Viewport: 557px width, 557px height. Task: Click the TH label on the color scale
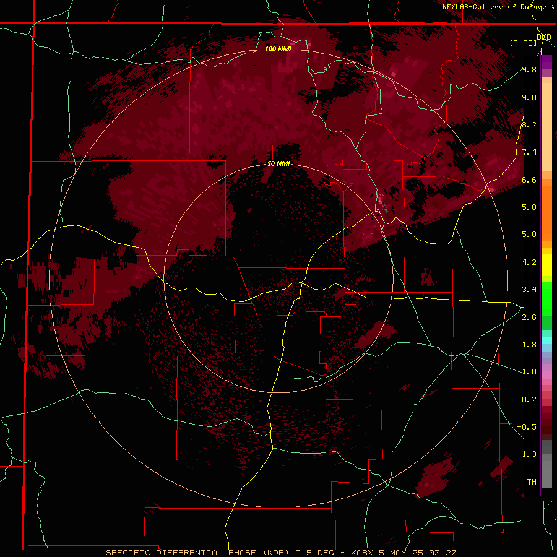click(x=532, y=482)
